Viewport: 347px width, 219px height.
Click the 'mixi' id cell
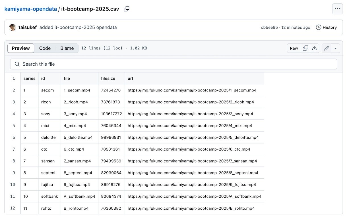pos(50,126)
